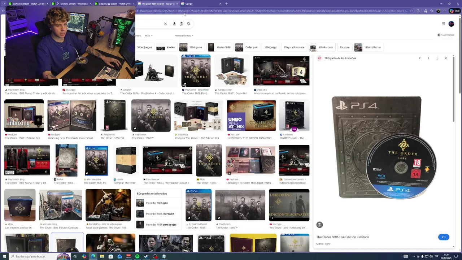Expand the Más dropdown

[149, 35]
